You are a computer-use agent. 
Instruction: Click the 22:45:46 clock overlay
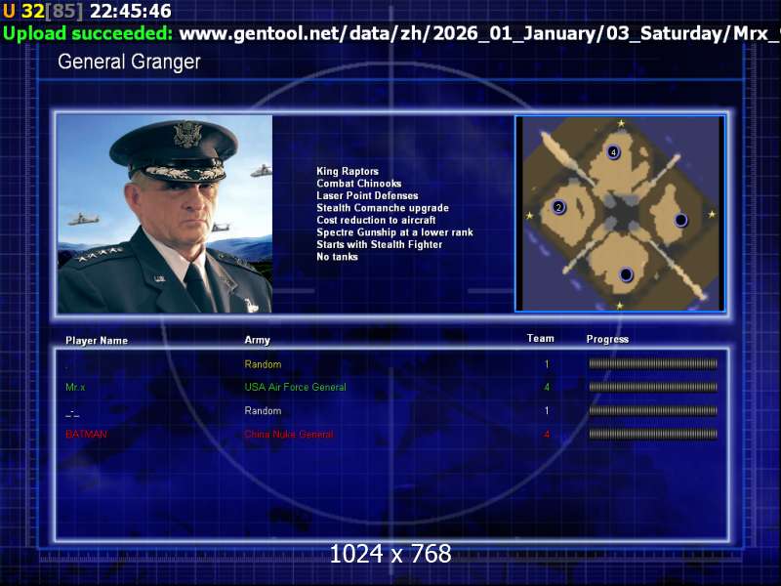click(131, 11)
